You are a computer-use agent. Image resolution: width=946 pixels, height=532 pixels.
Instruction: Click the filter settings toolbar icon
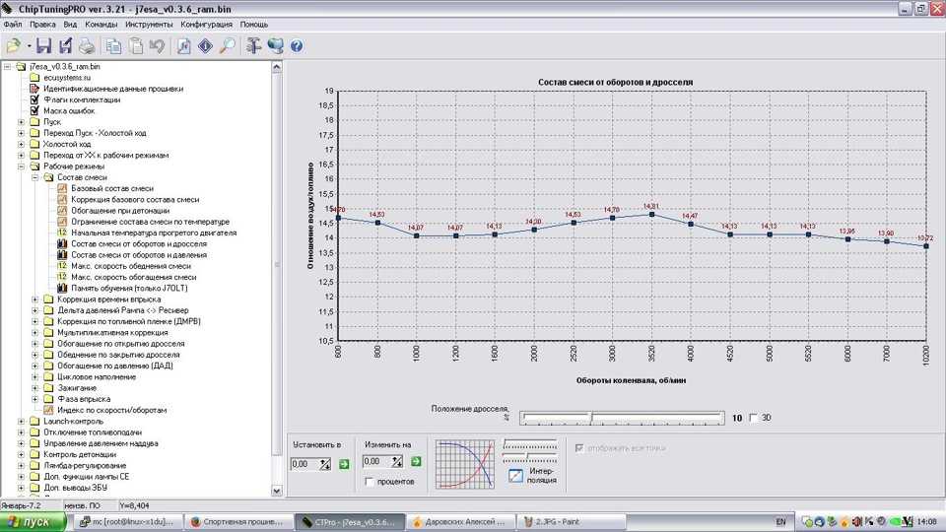tap(253, 46)
